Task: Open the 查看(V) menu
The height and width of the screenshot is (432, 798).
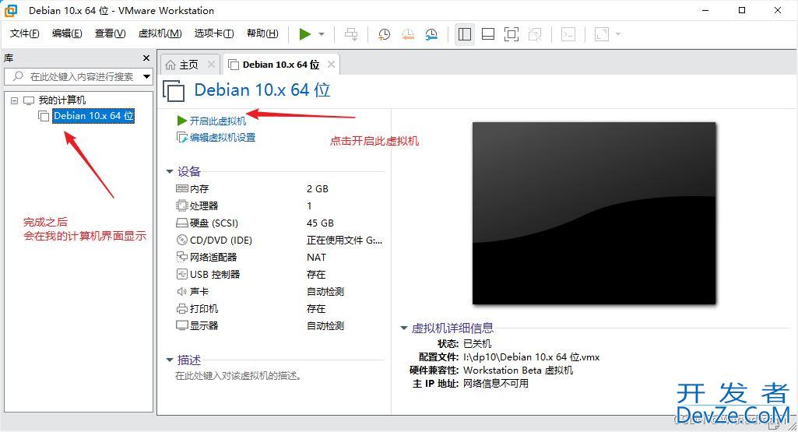Action: click(x=110, y=33)
